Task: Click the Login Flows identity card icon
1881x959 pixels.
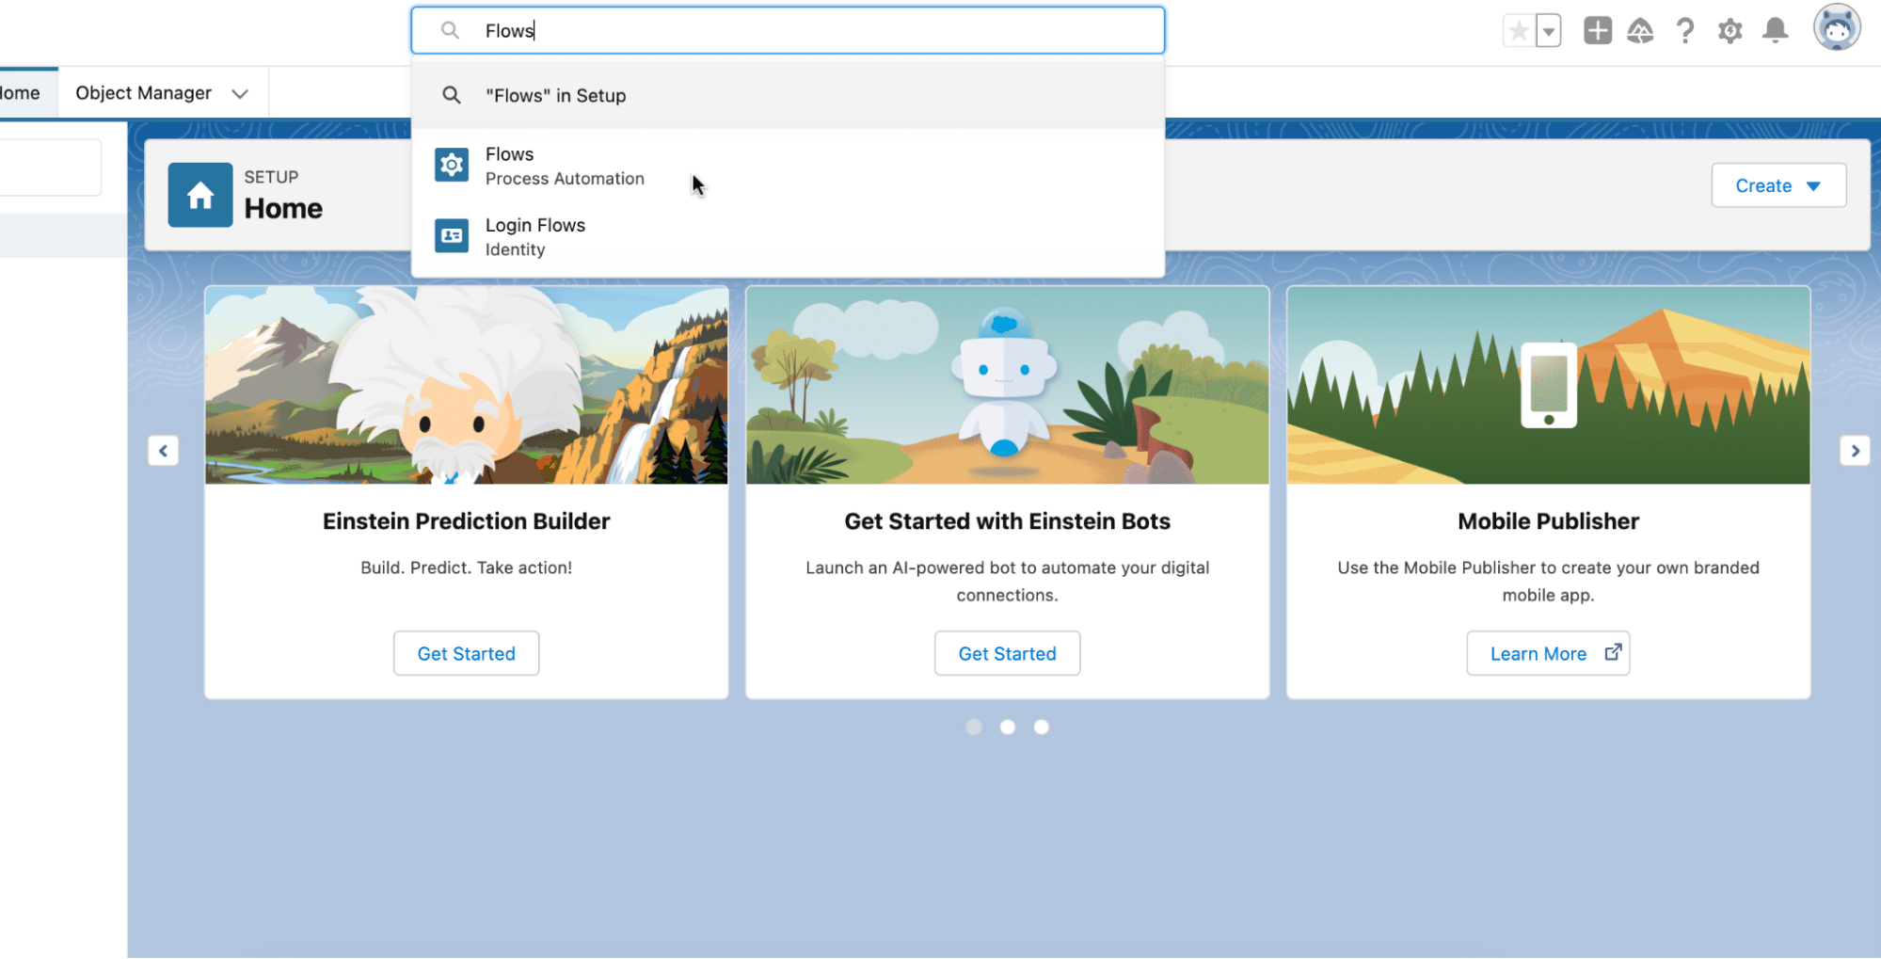Action: tap(452, 235)
